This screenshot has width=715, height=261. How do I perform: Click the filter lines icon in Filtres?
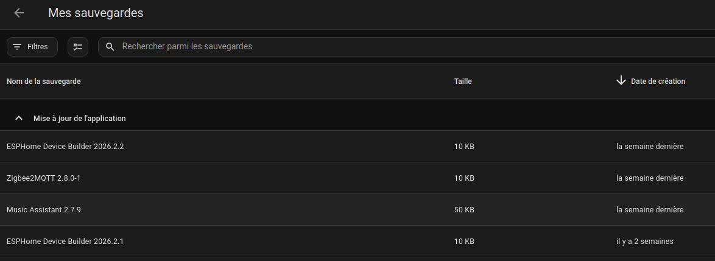[x=17, y=47]
